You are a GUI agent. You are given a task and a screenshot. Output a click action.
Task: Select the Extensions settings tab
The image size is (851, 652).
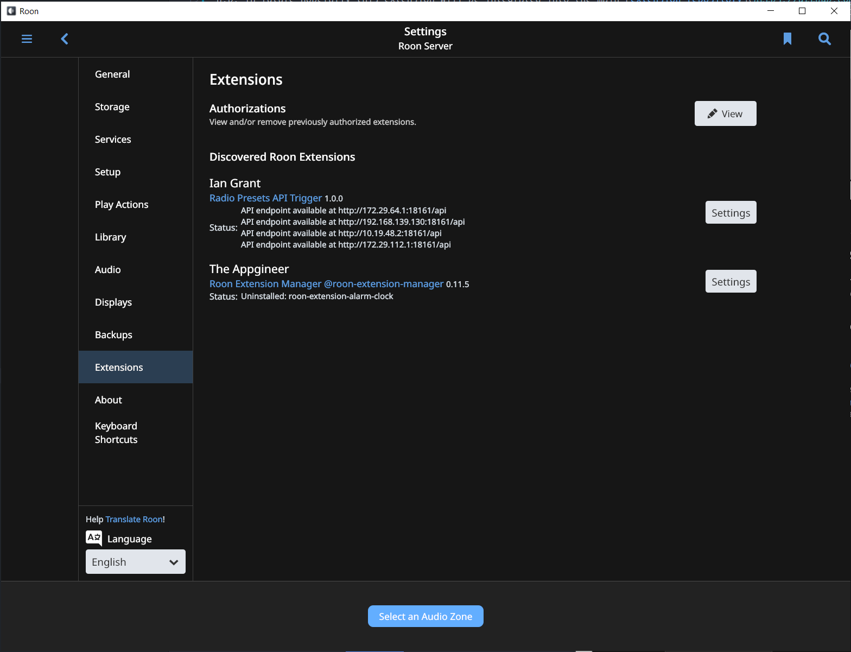coord(136,367)
